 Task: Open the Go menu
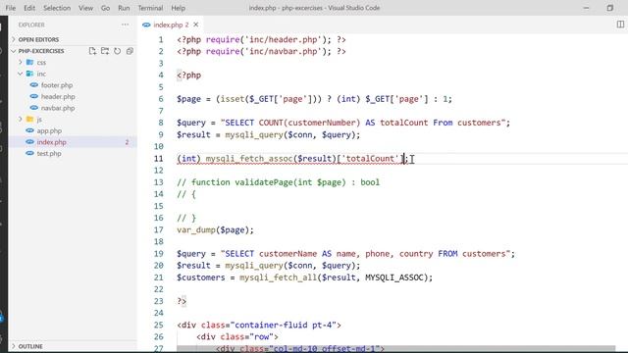click(105, 8)
